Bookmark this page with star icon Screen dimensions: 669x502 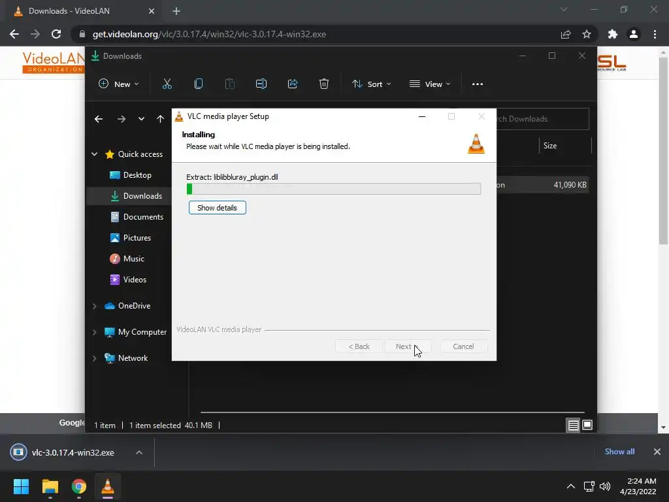coord(587,34)
